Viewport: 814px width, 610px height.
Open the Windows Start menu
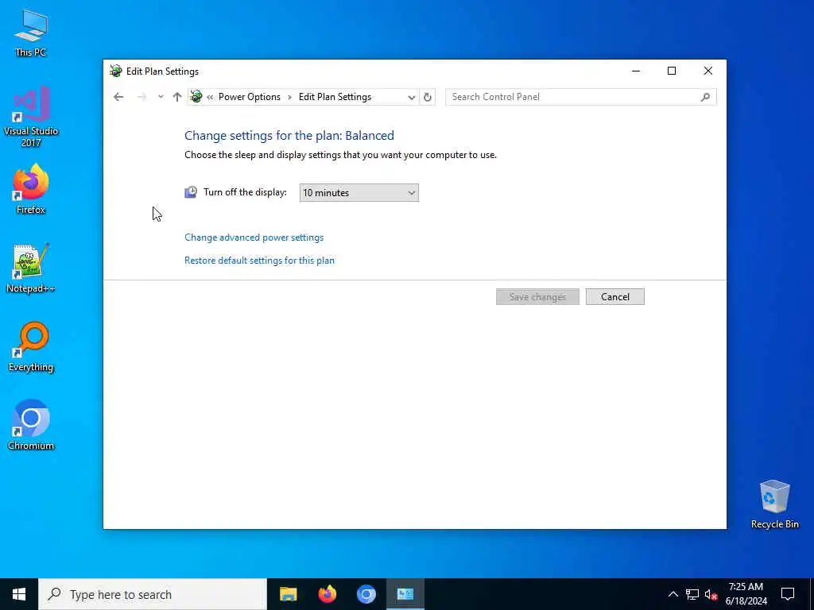pyautogui.click(x=19, y=594)
